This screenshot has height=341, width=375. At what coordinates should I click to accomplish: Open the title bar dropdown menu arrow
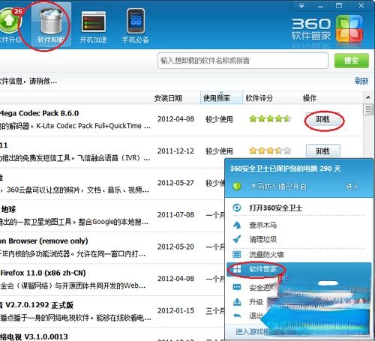point(301,5)
